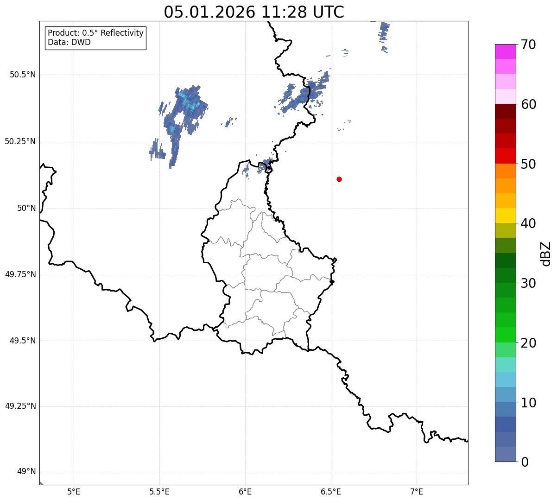Click the 6°E longitude label
The width and height of the screenshot is (557, 501).
245,492
